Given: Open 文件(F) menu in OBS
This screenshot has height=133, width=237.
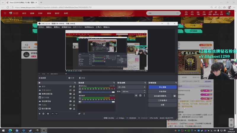Looking at the screenshot, I should tap(41, 27).
